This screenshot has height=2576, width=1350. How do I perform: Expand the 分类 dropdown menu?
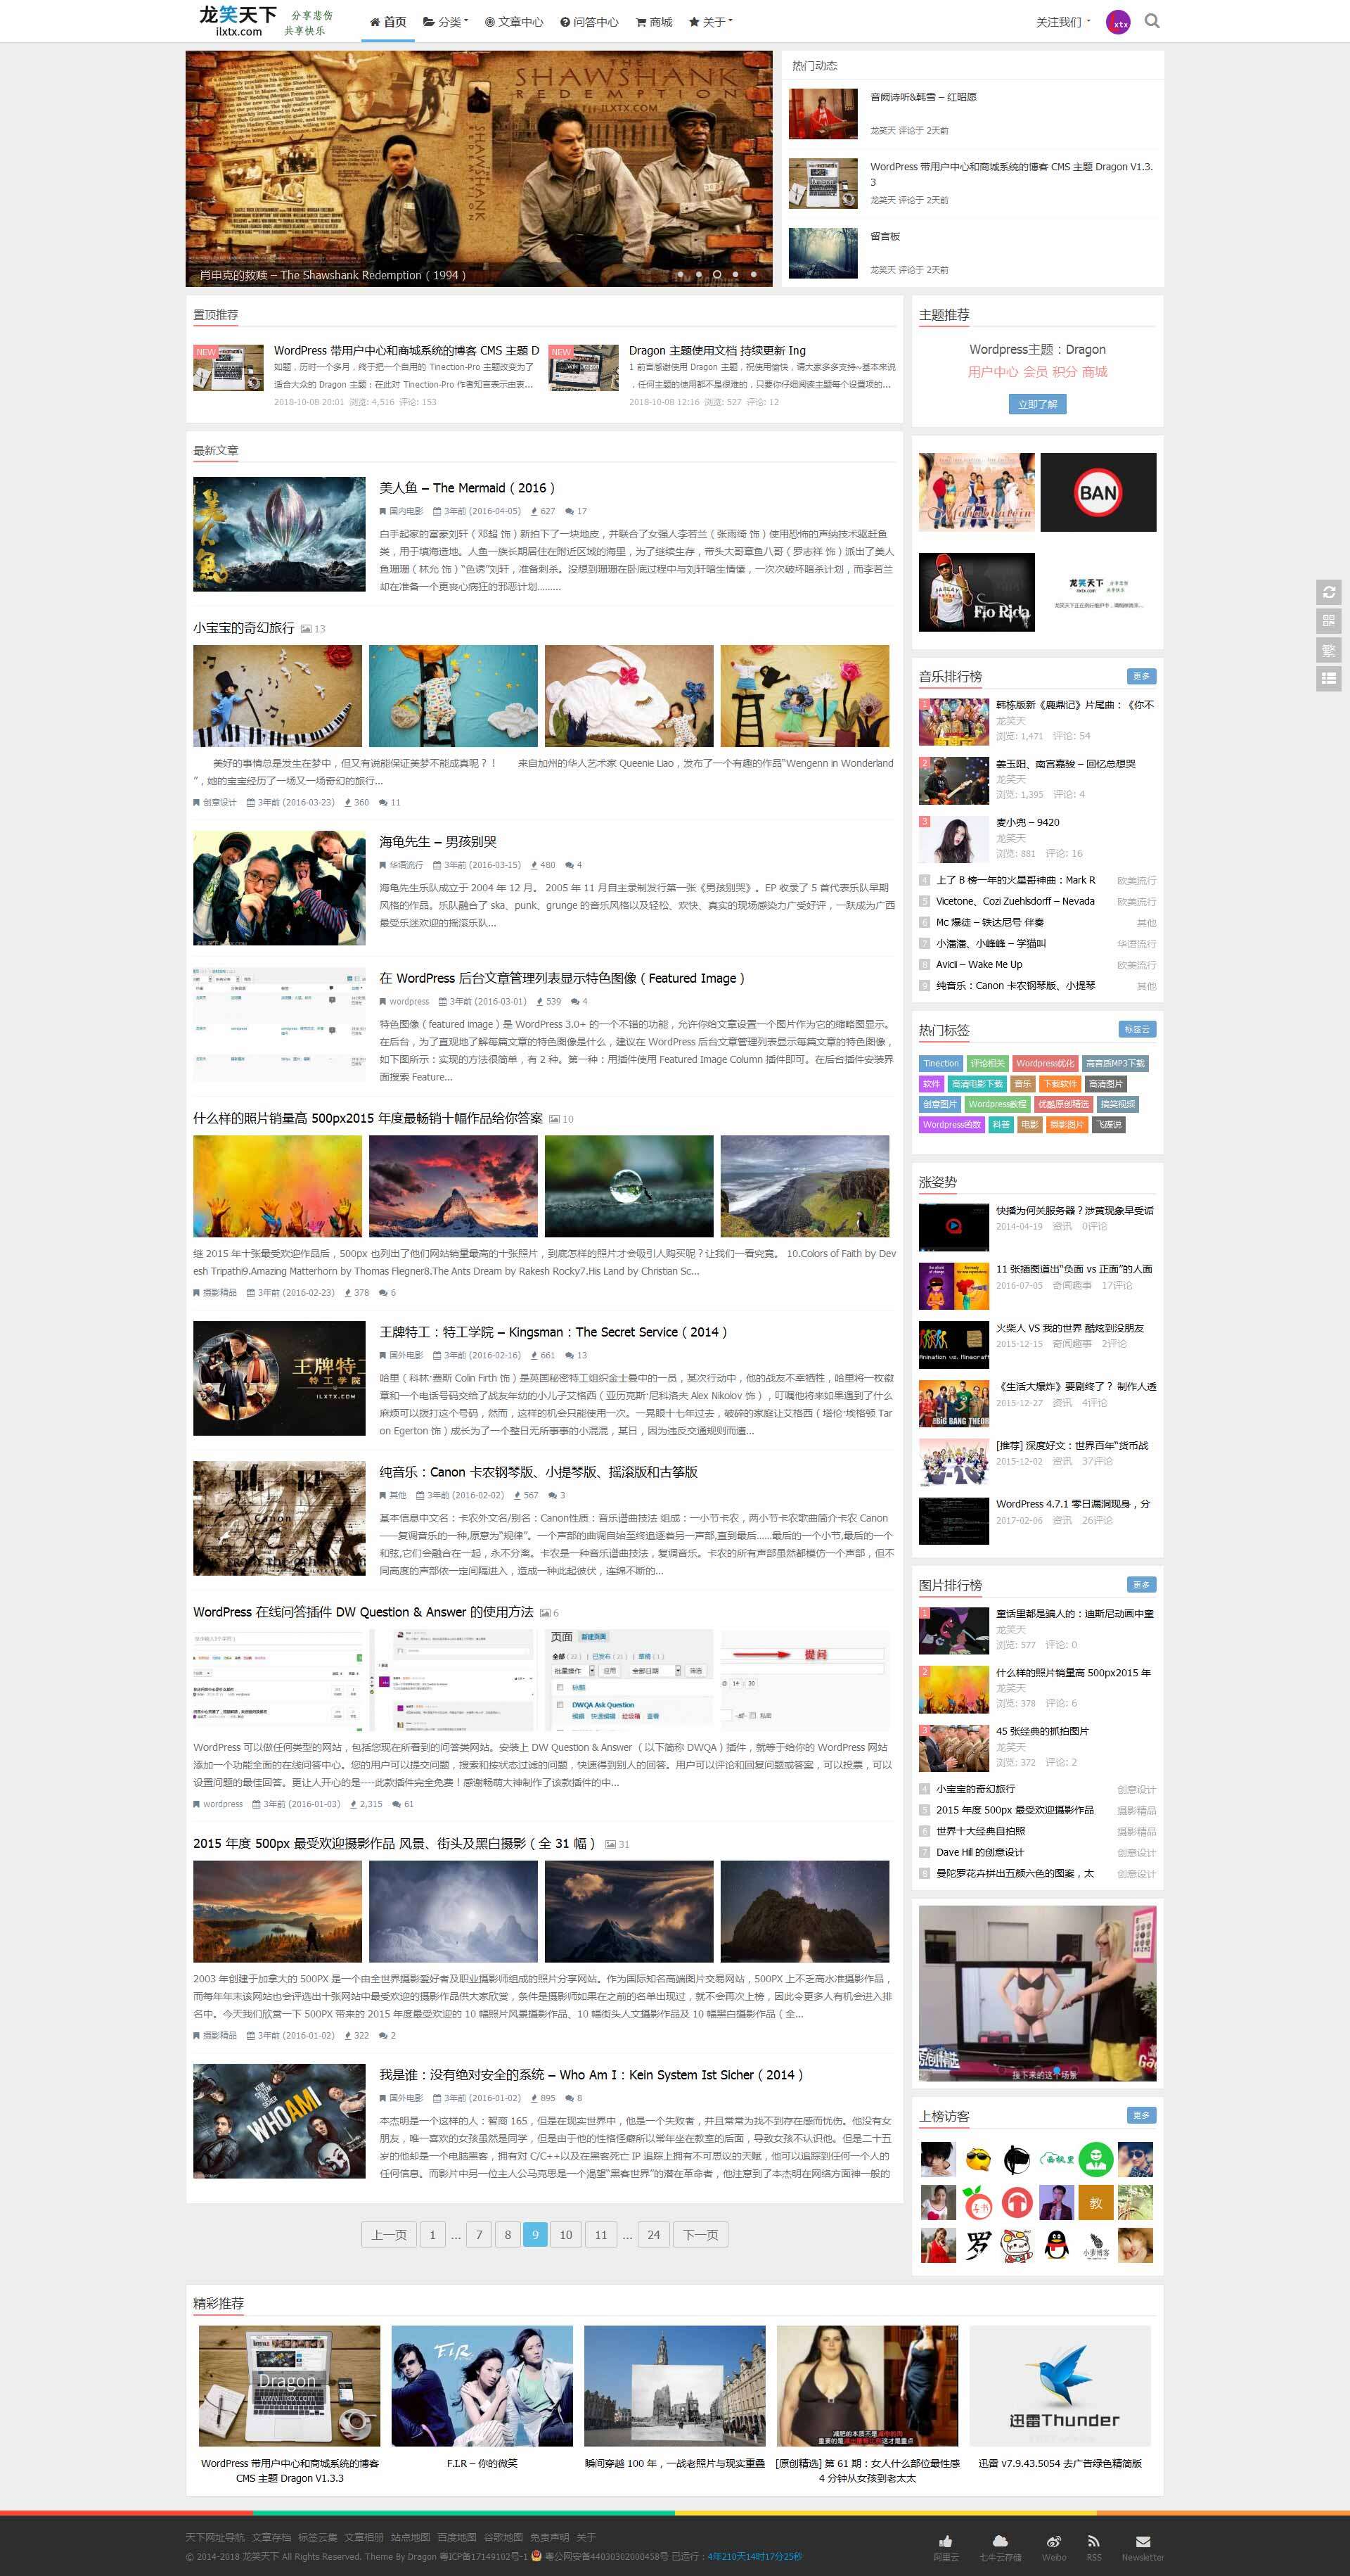[x=446, y=22]
